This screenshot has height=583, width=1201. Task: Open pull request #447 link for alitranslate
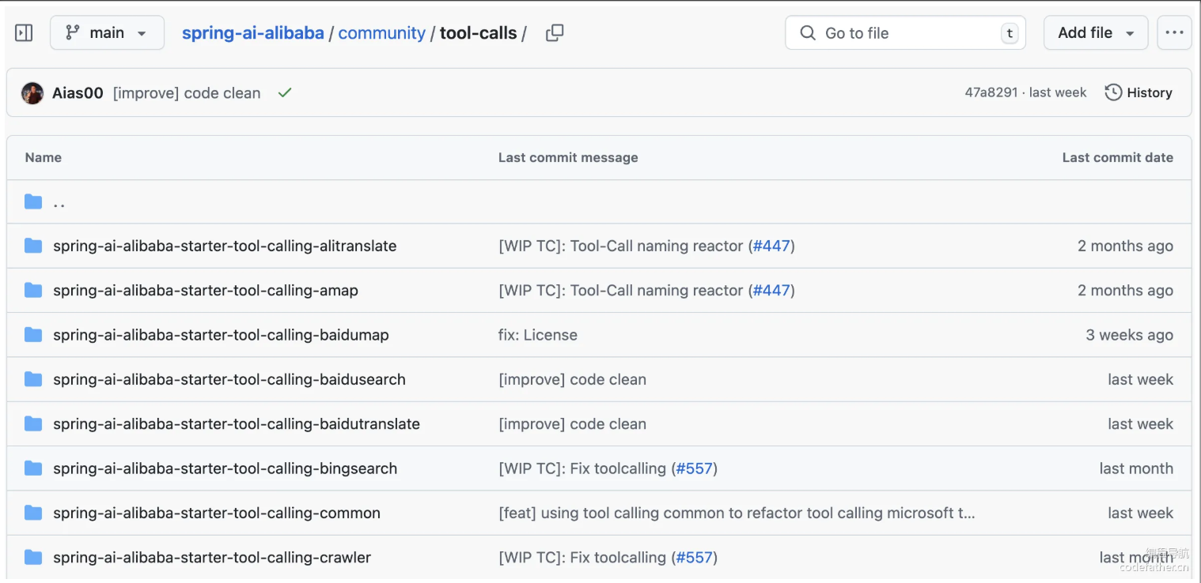(771, 246)
